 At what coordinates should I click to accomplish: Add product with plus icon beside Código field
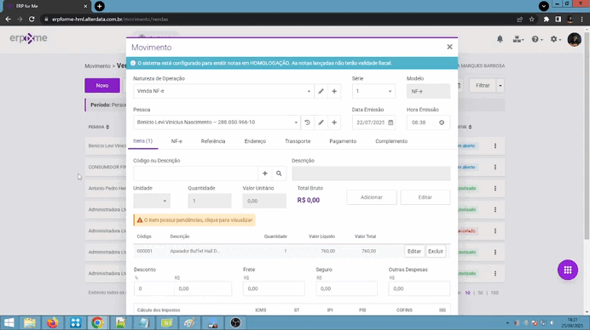click(x=265, y=174)
